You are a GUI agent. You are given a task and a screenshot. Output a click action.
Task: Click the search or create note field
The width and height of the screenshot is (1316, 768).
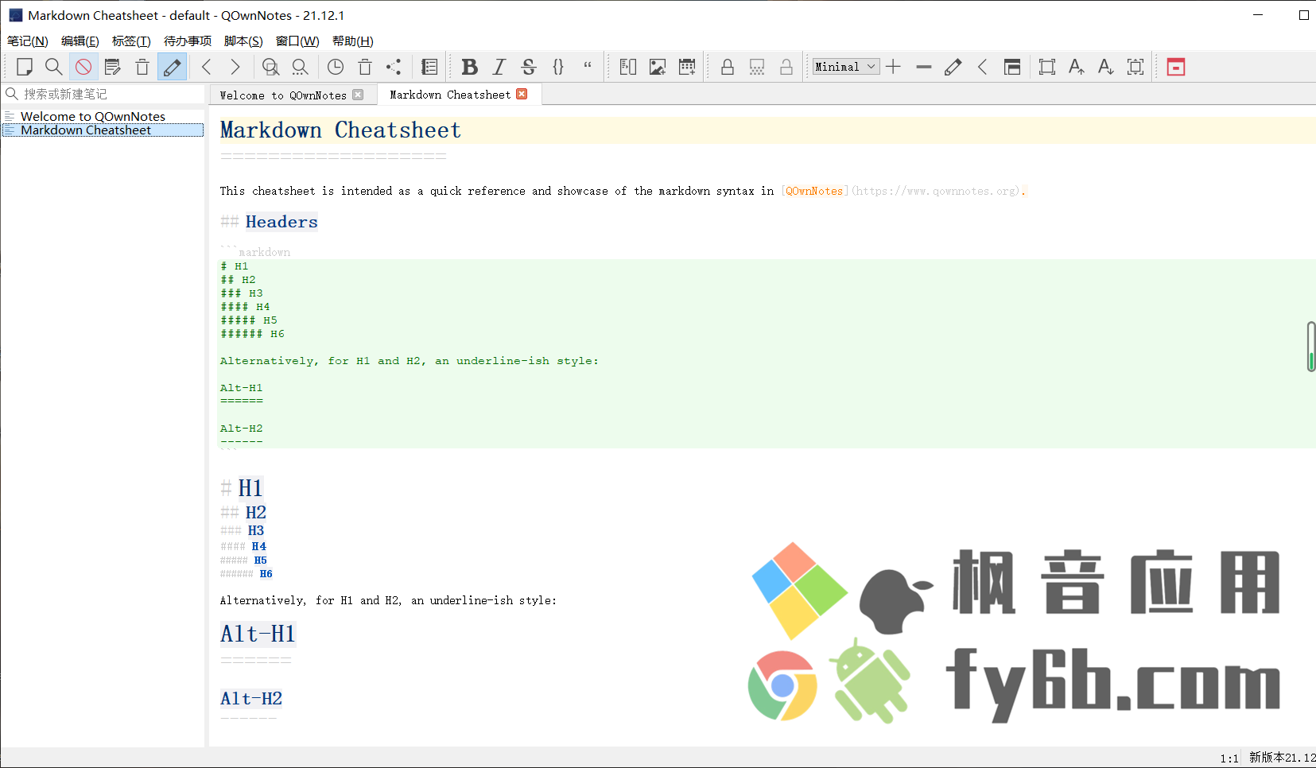pos(103,94)
